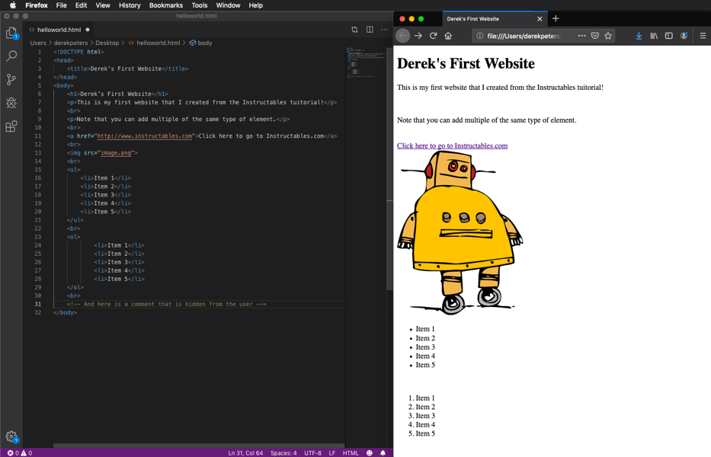
Task: Split the editor to the right
Action: click(x=370, y=30)
